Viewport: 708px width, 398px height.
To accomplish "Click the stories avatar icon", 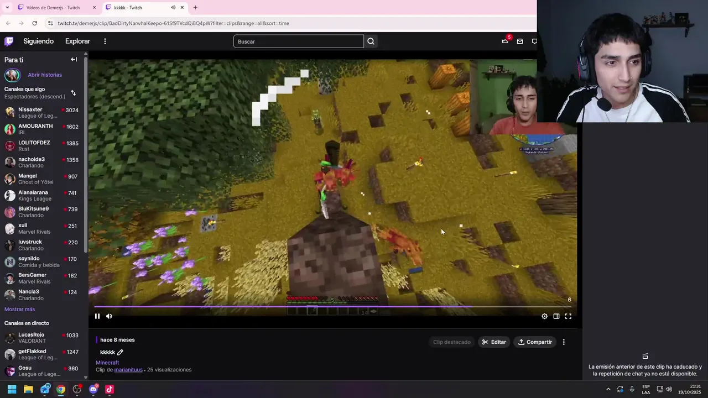I will (12, 75).
